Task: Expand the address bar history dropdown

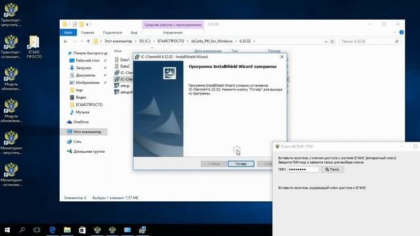Action: point(325,41)
